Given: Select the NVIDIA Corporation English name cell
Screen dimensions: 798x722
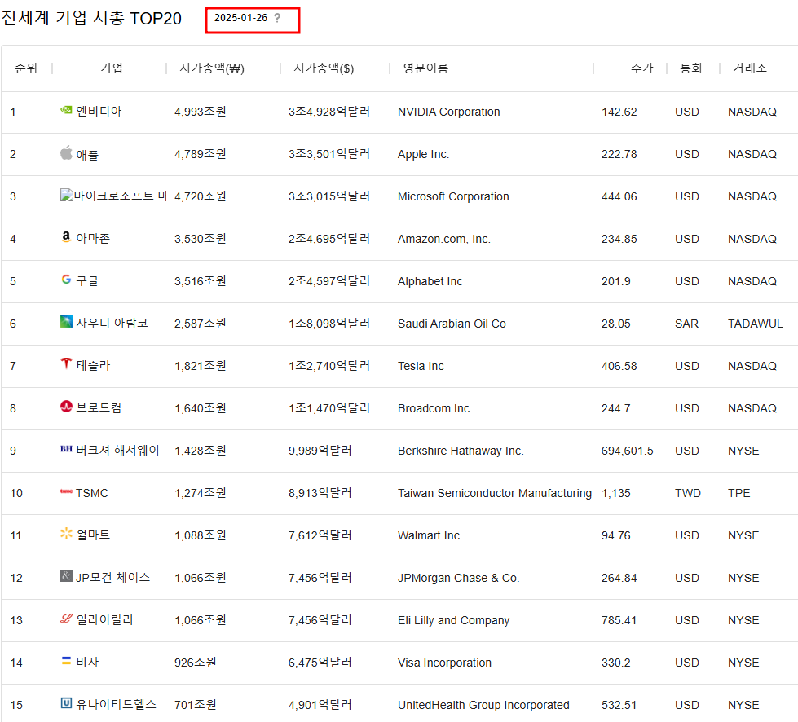Looking at the screenshot, I should coord(449,112).
